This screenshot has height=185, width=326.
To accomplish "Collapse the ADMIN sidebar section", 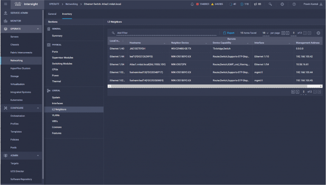I will (x=38, y=155).
